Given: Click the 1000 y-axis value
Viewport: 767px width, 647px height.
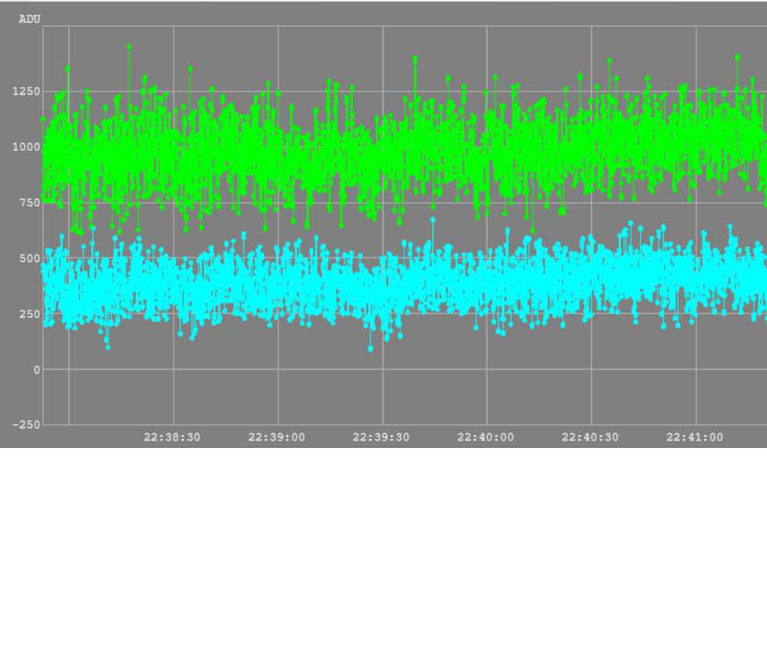Looking at the screenshot, I should tap(26, 148).
